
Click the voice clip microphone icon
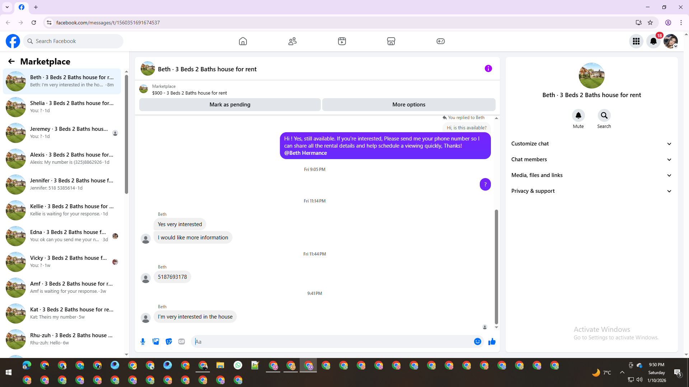point(143,341)
